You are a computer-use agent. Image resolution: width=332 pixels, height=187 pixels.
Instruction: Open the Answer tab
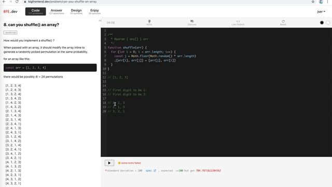tap(57, 11)
